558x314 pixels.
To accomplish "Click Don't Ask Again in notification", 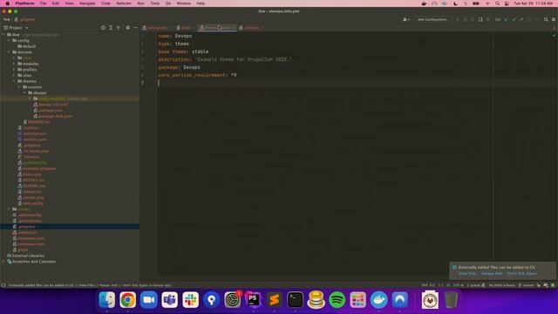I will 521,273.
